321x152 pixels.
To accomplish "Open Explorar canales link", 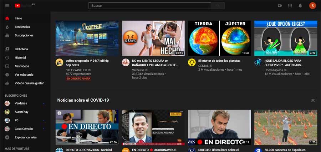I will (25, 137).
